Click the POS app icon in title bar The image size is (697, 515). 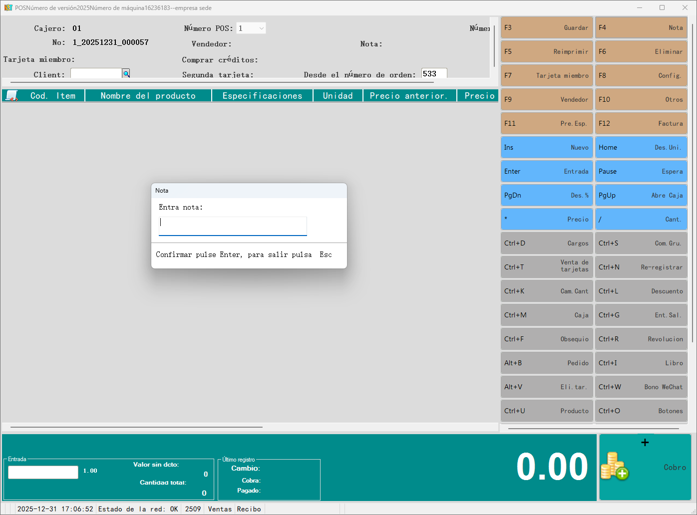(x=8, y=7)
